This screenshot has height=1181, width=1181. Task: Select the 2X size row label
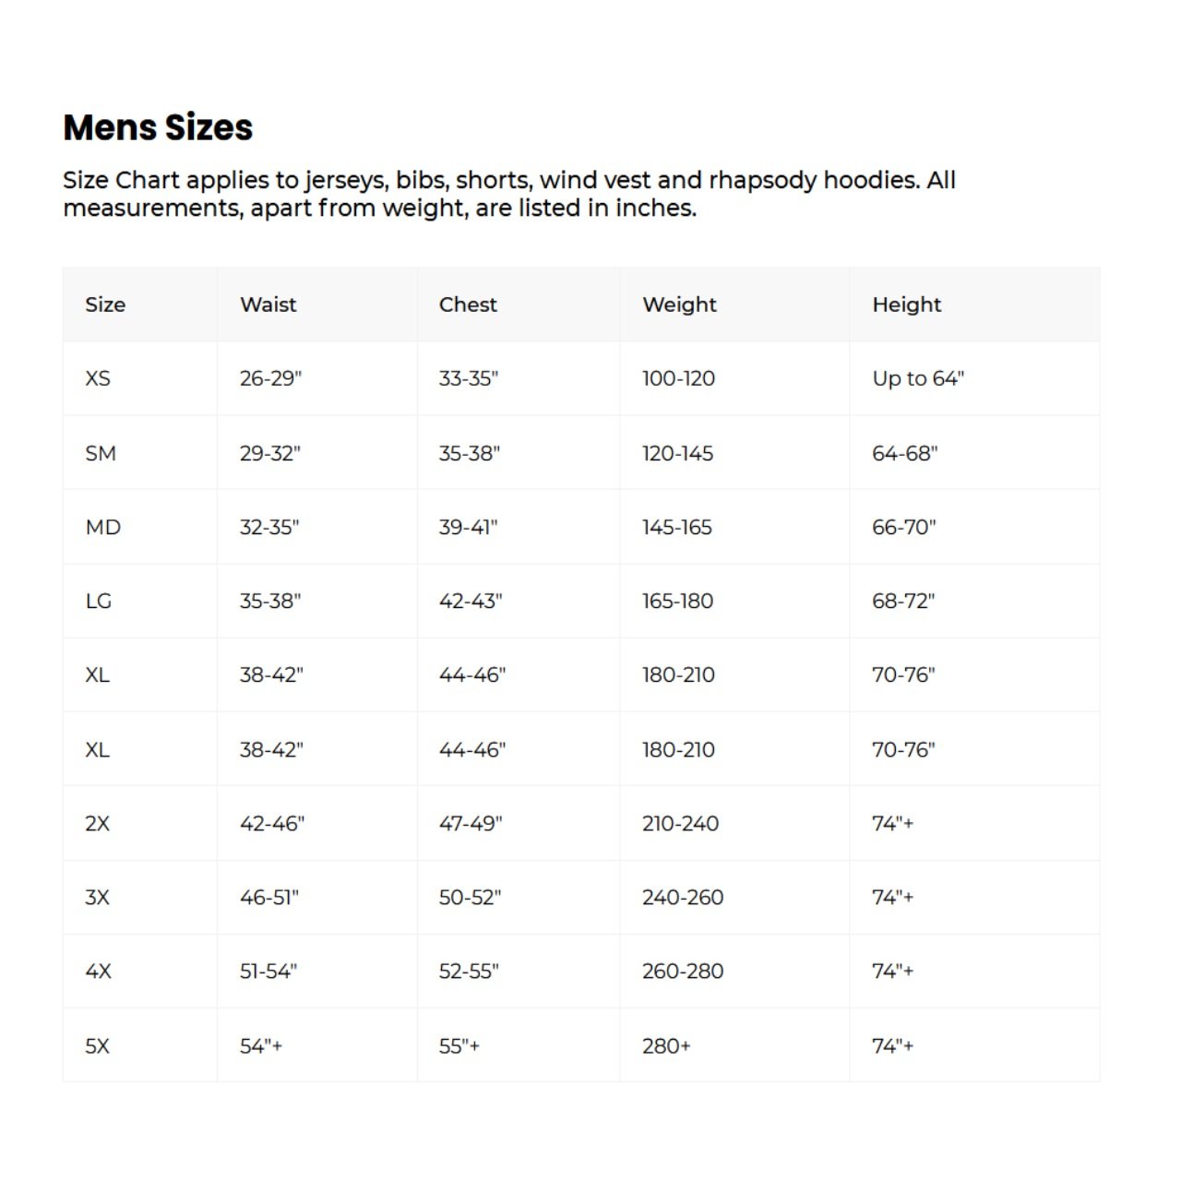pos(97,823)
